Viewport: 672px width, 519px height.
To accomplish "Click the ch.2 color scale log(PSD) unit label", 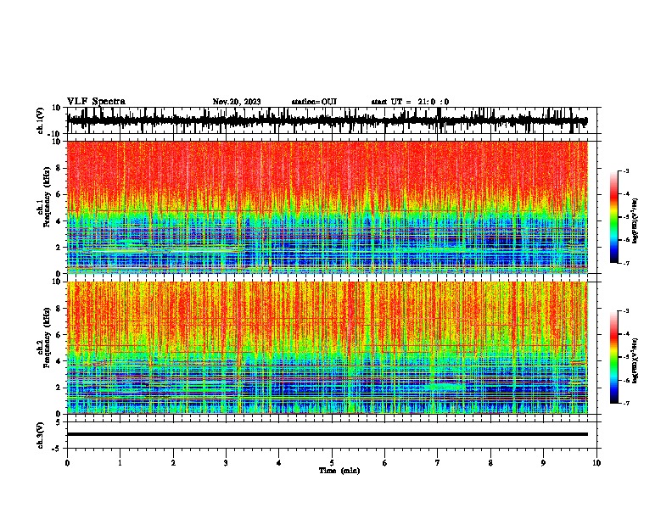I will pyautogui.click(x=636, y=360).
